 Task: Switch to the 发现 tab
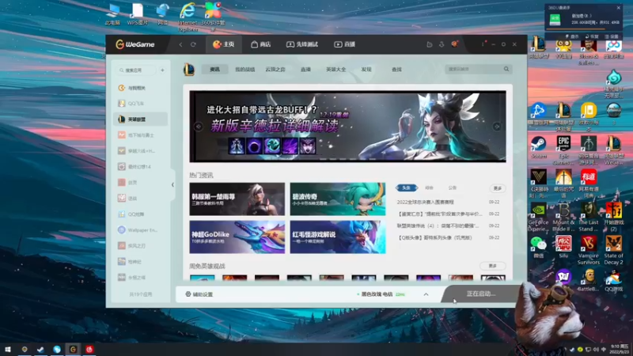pyautogui.click(x=366, y=70)
